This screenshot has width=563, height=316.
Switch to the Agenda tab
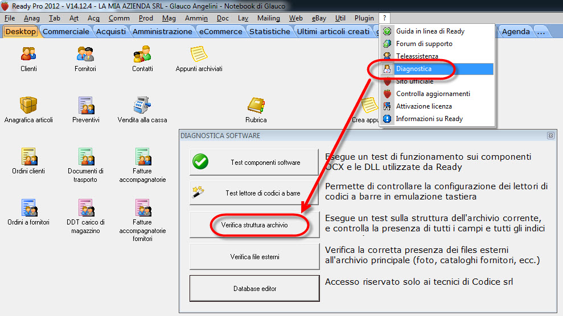coord(516,31)
